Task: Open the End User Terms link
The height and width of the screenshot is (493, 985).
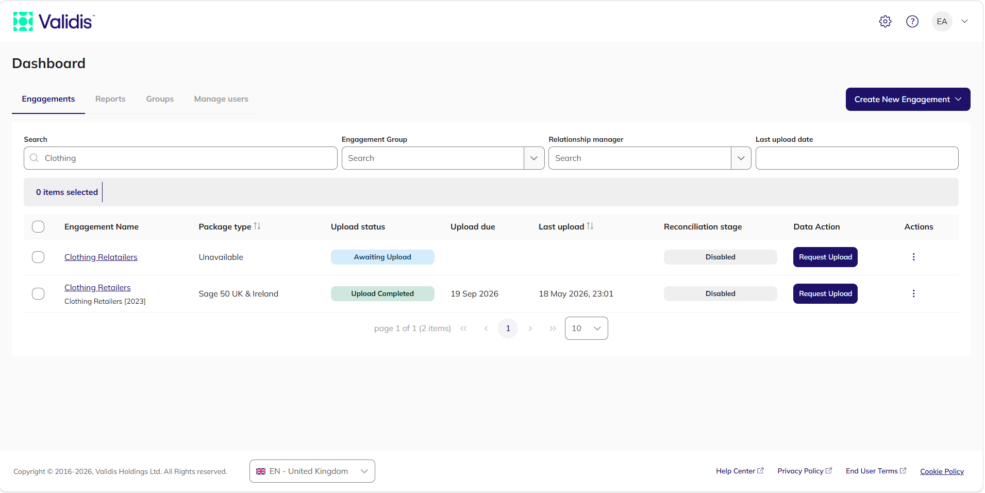Action: pos(876,471)
